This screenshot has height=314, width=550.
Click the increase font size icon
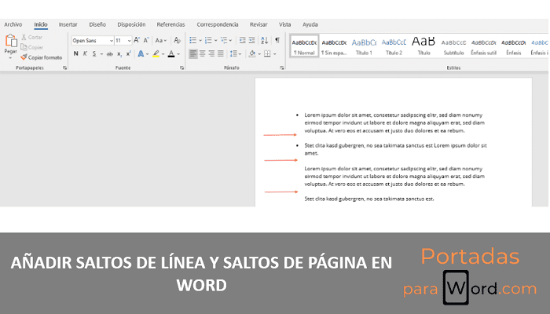pyautogui.click(x=137, y=40)
